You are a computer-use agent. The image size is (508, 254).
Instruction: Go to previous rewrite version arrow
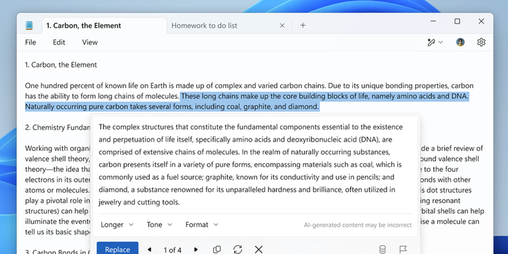click(149, 249)
